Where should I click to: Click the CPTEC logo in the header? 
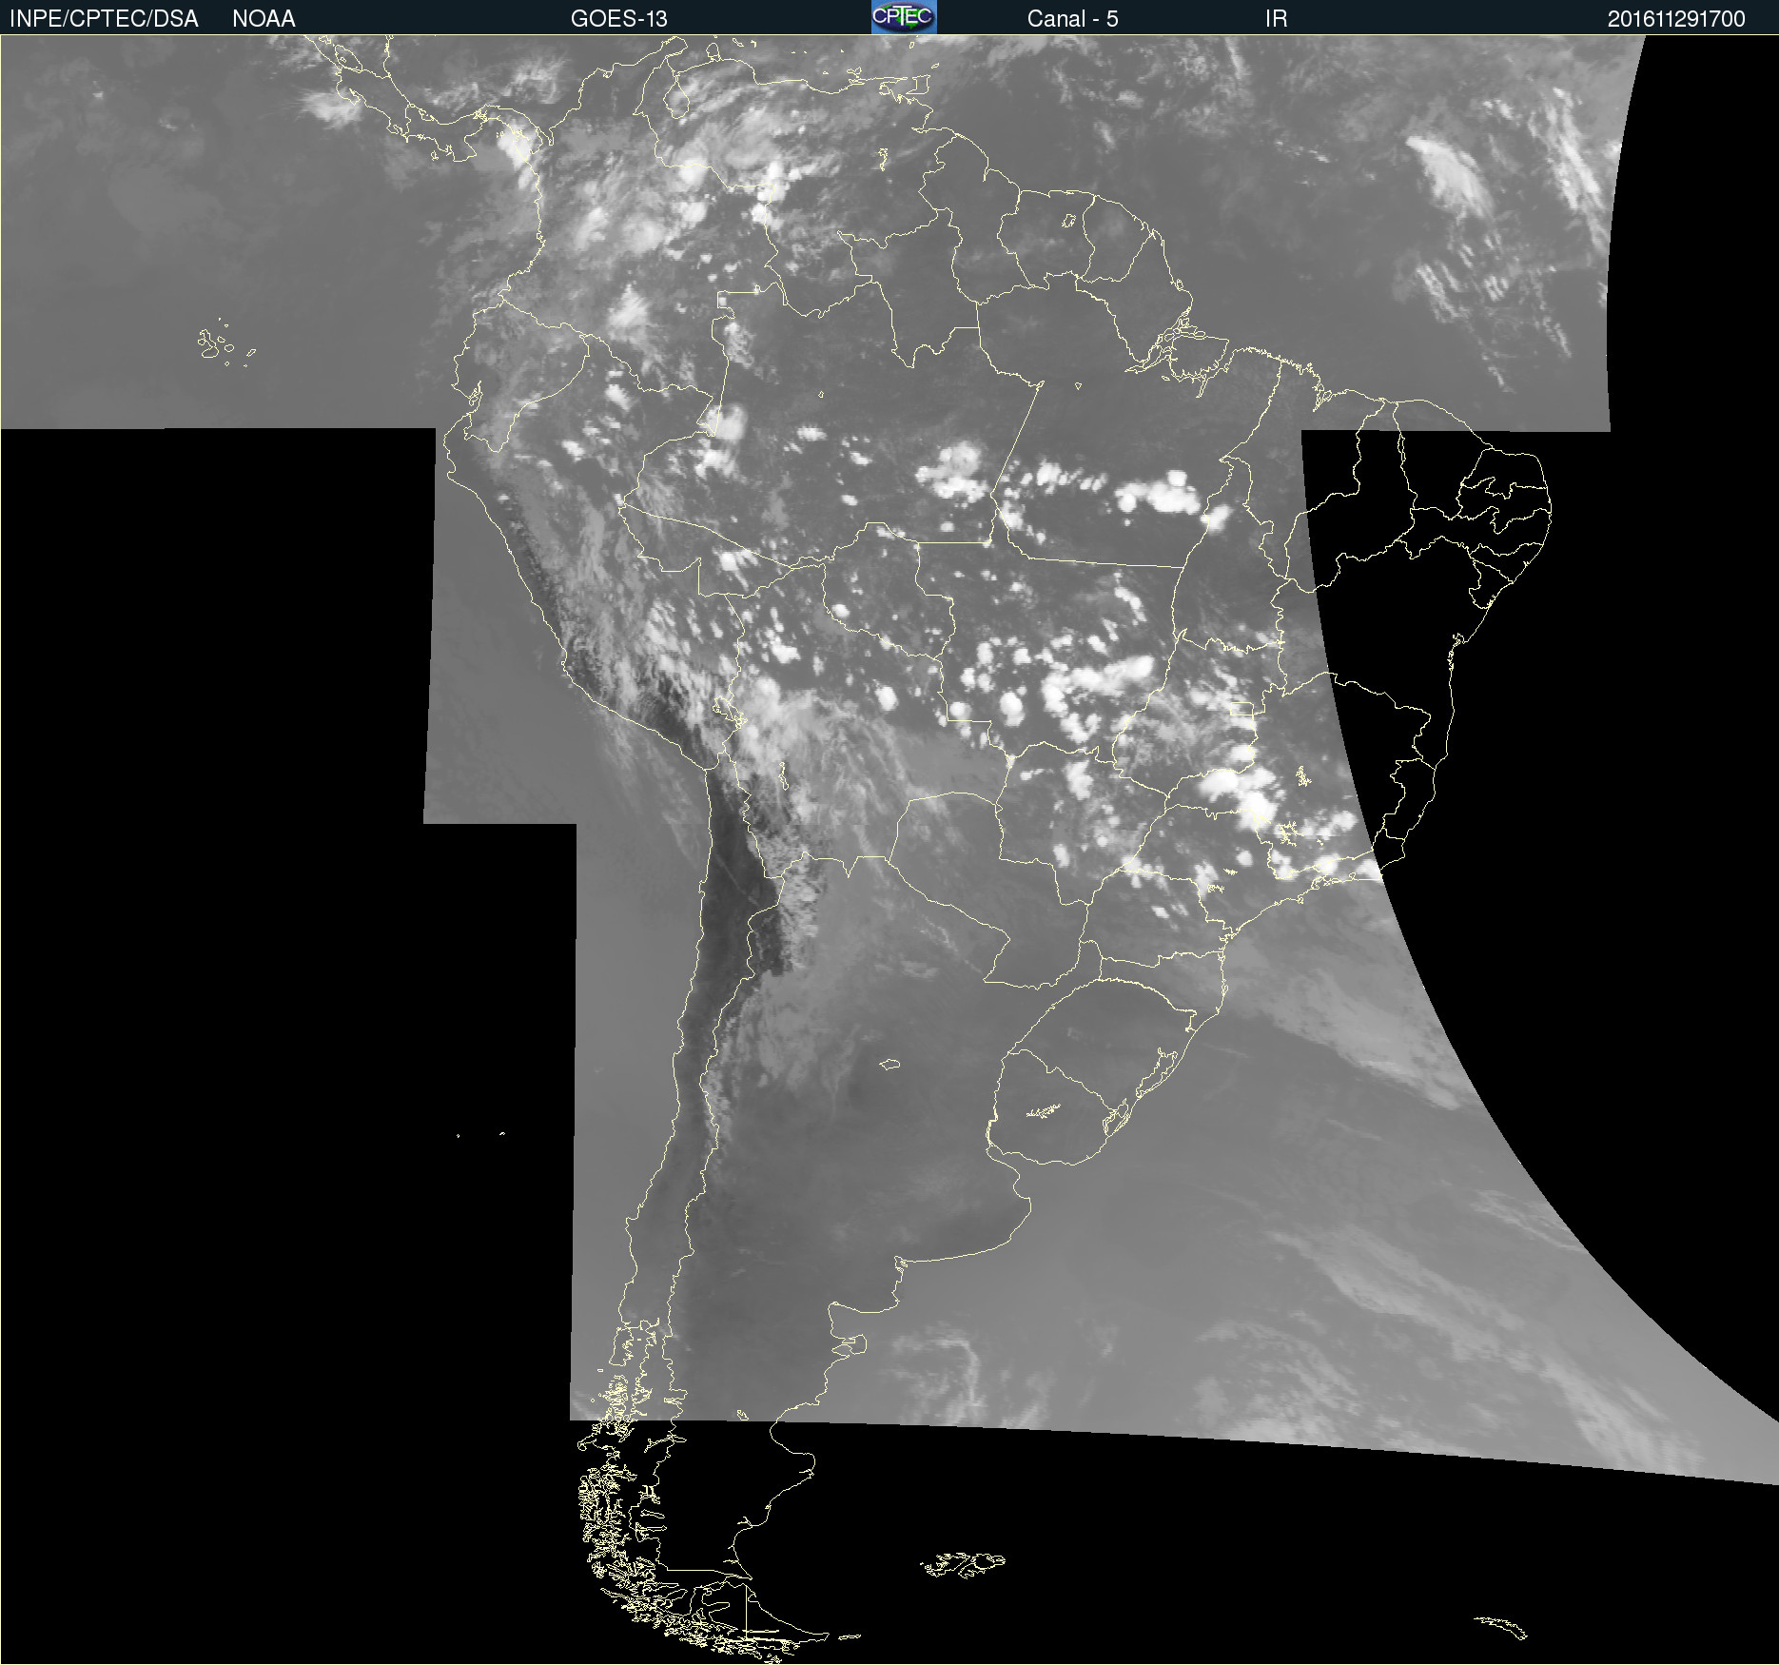click(904, 17)
